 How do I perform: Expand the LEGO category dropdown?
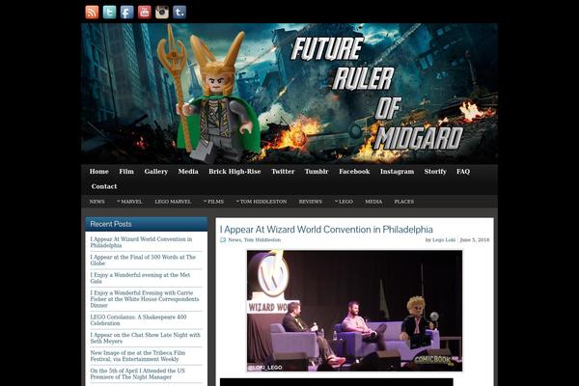344,202
